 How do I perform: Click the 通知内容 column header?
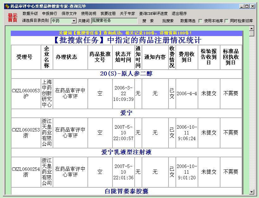(155, 57)
